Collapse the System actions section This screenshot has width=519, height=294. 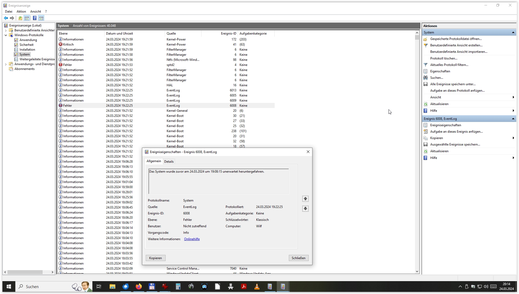[x=513, y=32]
